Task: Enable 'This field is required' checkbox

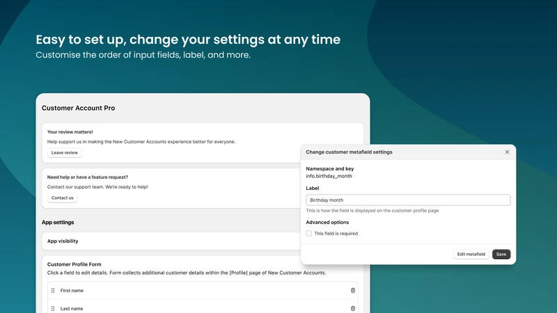Action: point(308,234)
